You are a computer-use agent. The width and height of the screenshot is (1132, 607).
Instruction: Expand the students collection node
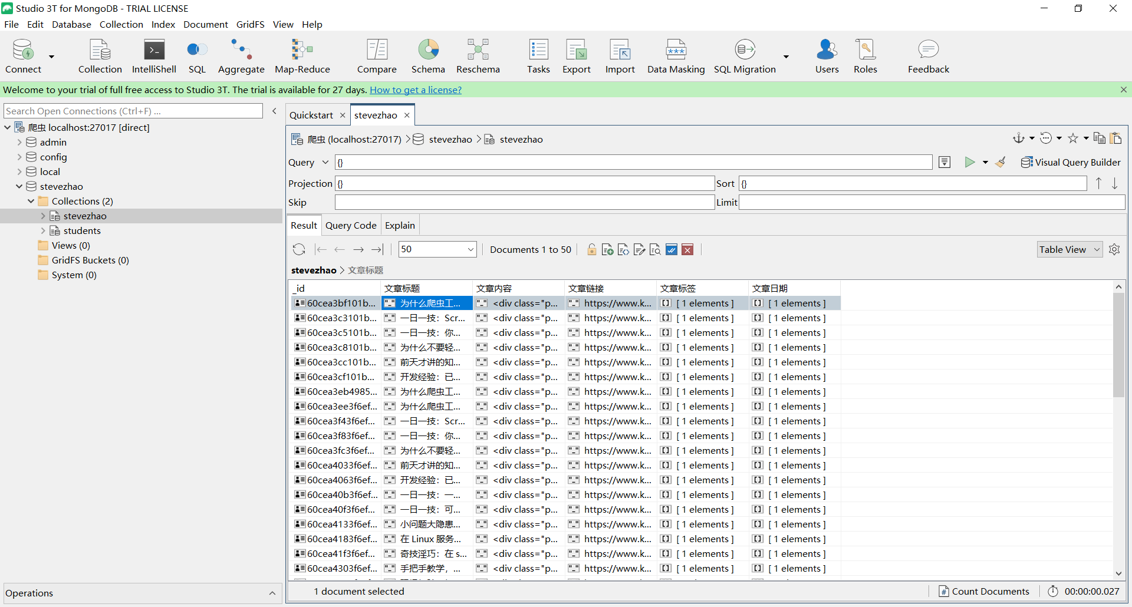[x=43, y=230]
